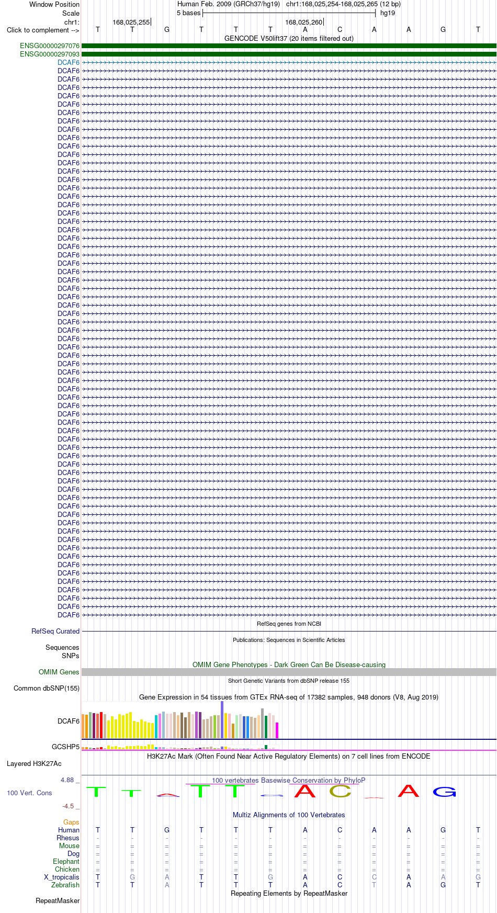Screen dimensions: 497x913
Task: Click the magenta last bar in GTEx chart
Action: [x=277, y=730]
